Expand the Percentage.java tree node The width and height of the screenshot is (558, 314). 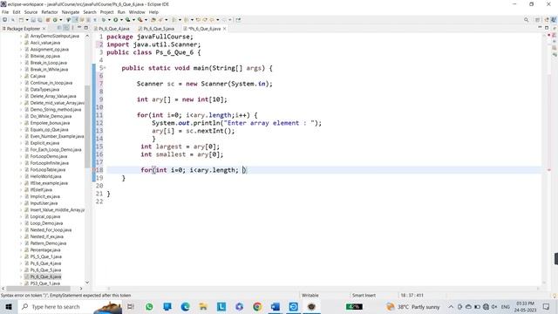21,250
